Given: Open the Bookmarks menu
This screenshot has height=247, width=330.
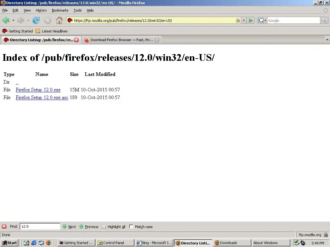Looking at the screenshot, I should click(60, 10).
